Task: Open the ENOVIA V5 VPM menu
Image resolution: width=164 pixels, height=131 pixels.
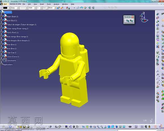Action: (15, 4)
